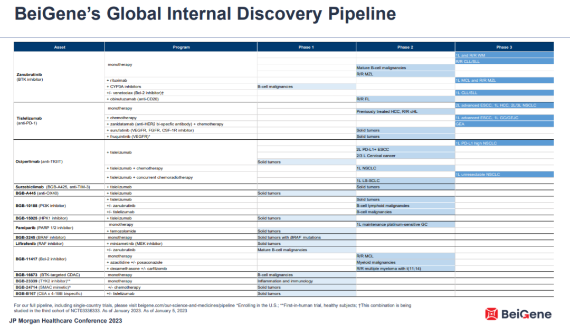Select "Mature B-cell malignancies" in the BGB-11417 zanubrutinib row
Screen dimensions: 570x326
307,250
